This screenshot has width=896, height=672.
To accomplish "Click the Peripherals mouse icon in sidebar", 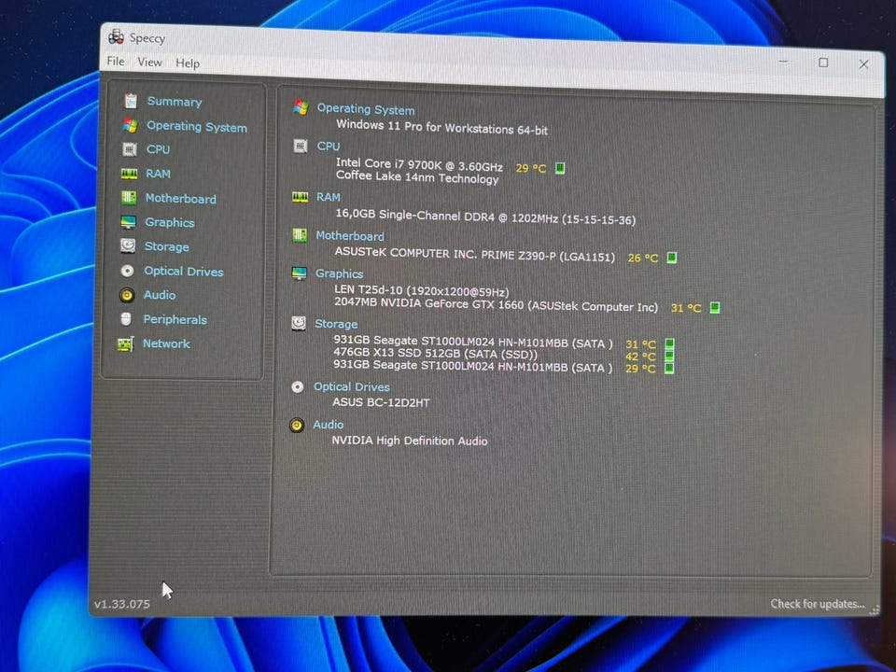I will [126, 319].
